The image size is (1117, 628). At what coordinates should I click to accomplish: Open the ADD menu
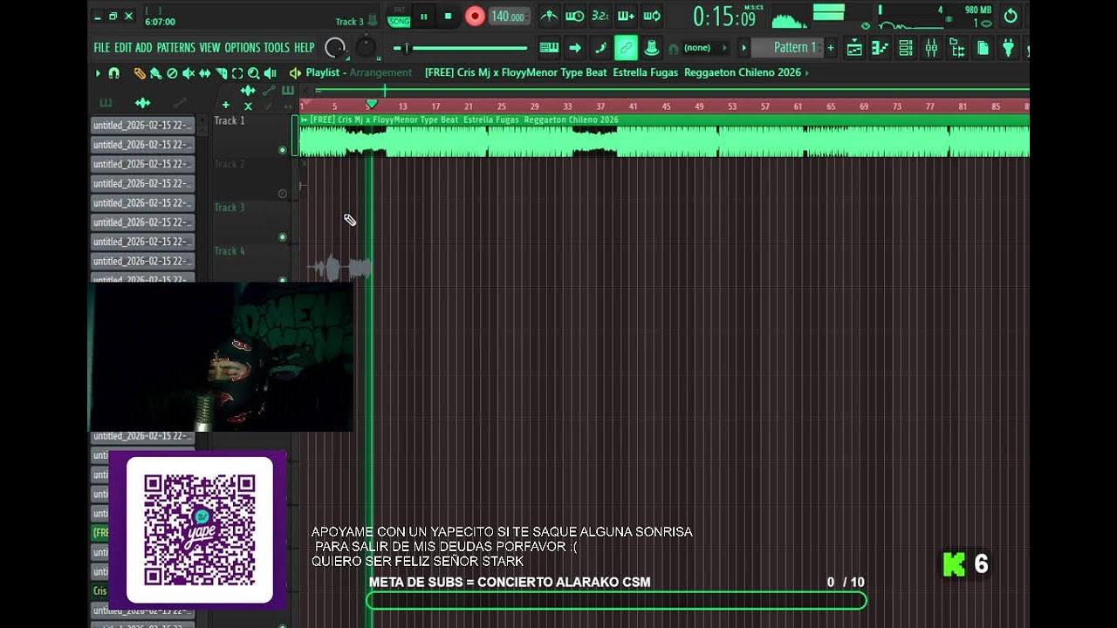(144, 48)
